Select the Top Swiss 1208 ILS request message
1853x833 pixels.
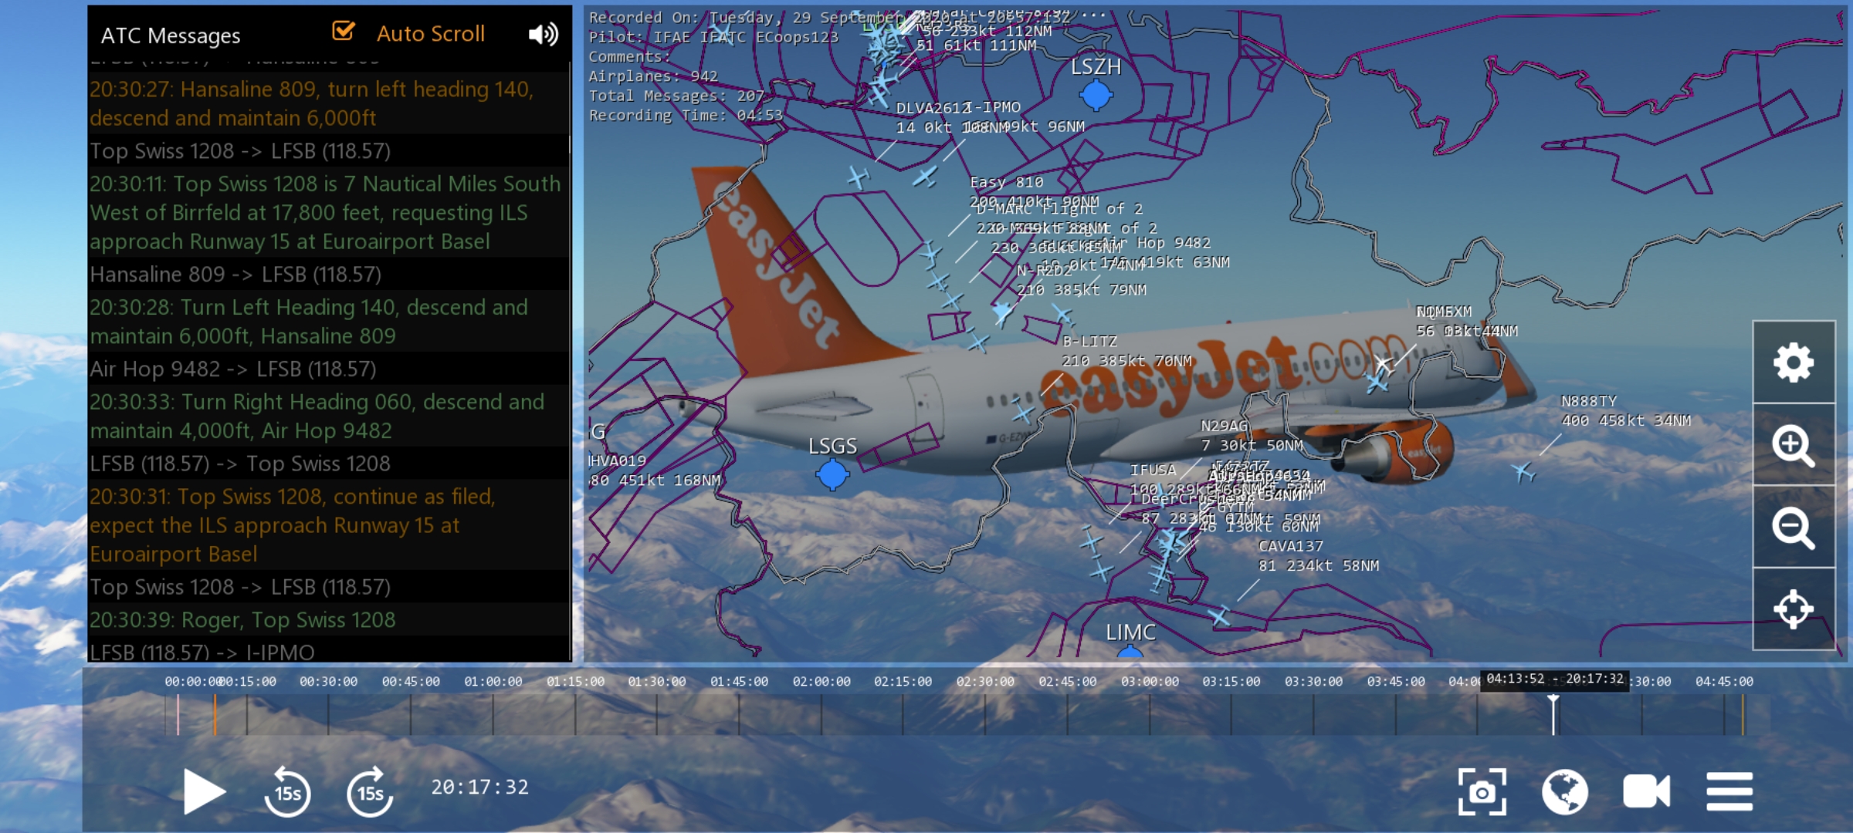(x=324, y=212)
